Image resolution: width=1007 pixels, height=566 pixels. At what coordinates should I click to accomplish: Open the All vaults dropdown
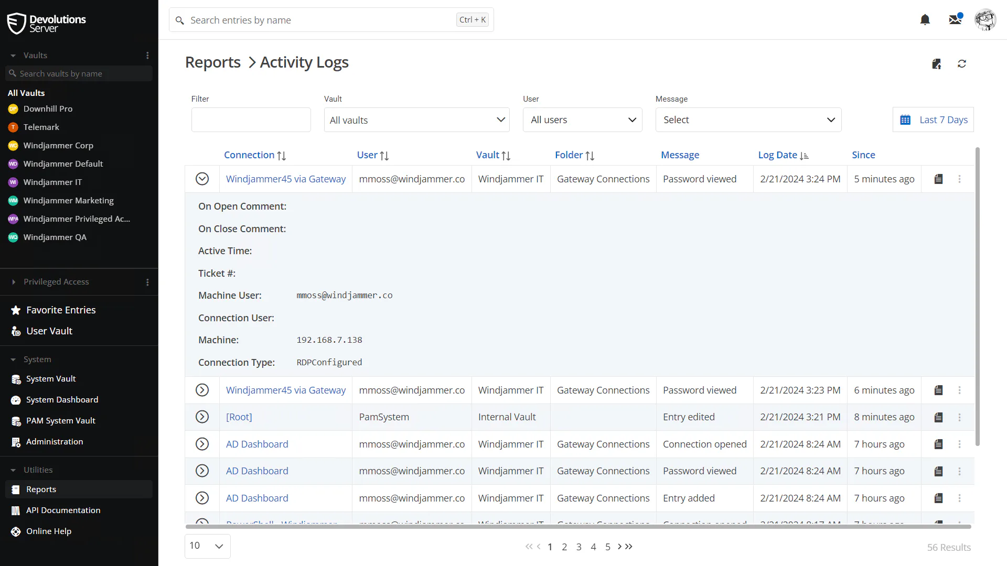point(416,120)
